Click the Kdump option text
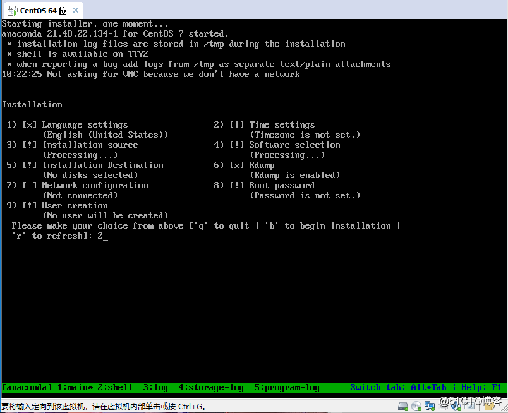Viewport: 508px width, 413px height. coord(262,165)
